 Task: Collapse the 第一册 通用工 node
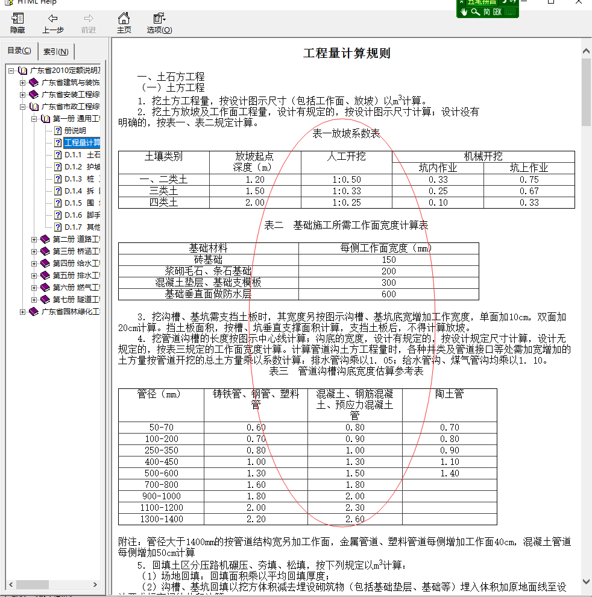point(34,119)
